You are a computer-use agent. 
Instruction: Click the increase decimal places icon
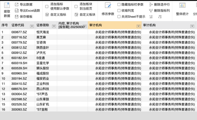pos(151,17)
